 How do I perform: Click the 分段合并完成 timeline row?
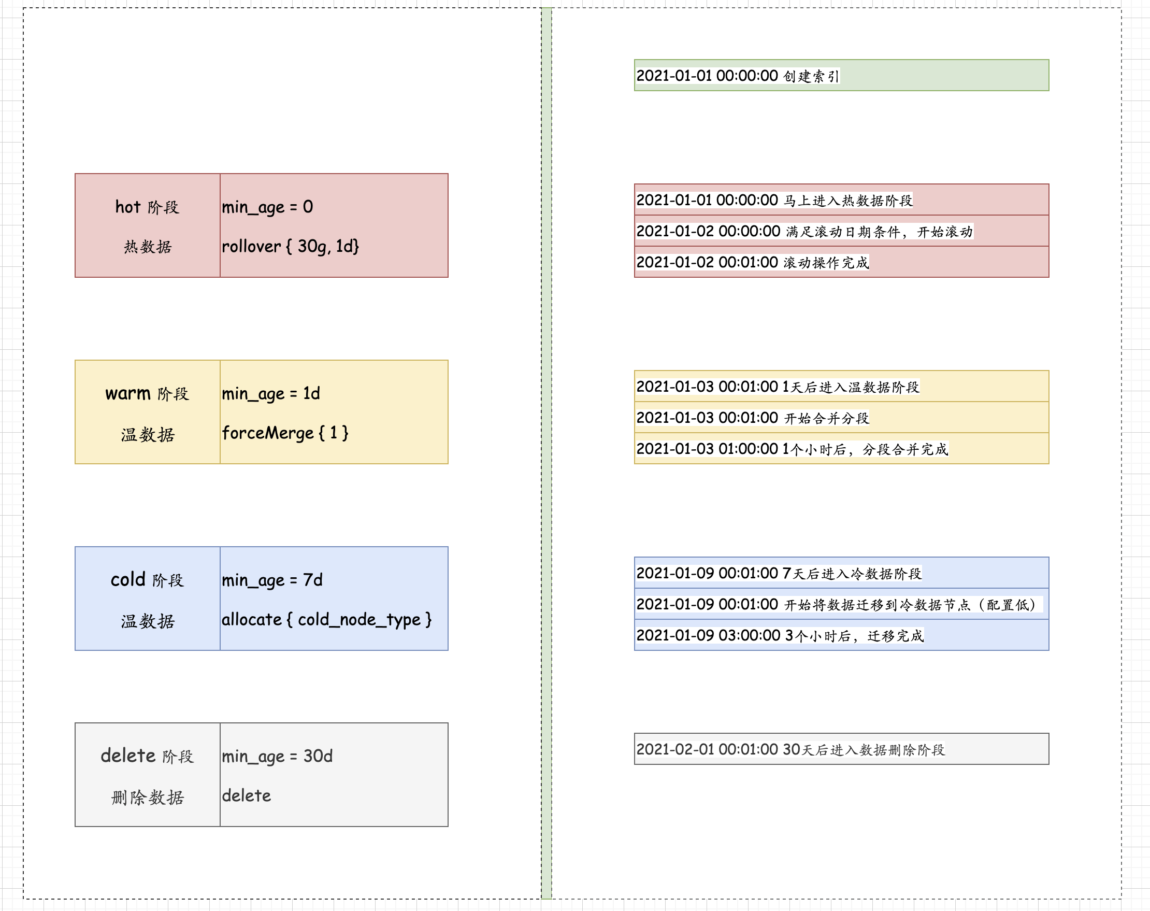point(841,449)
